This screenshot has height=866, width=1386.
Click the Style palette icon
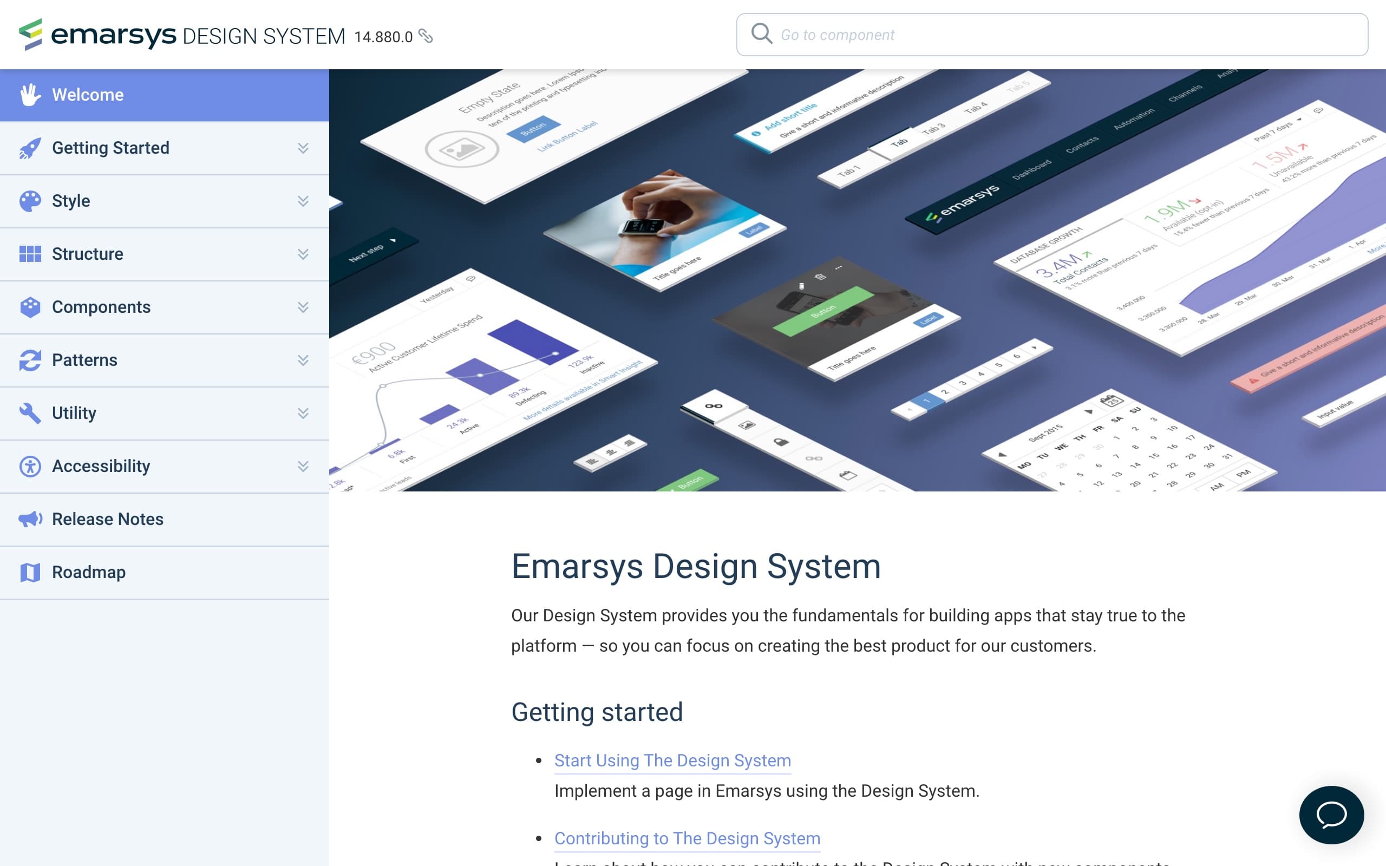(30, 201)
